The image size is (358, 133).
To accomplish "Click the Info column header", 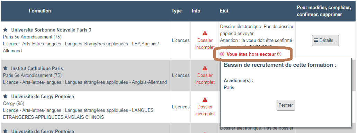I will [196, 11].
